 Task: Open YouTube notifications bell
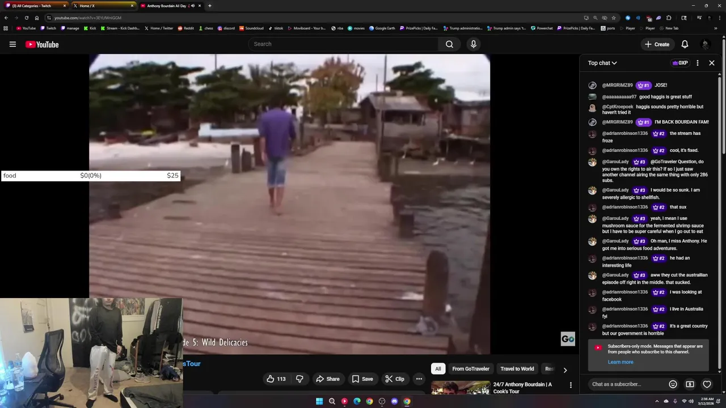(685, 44)
